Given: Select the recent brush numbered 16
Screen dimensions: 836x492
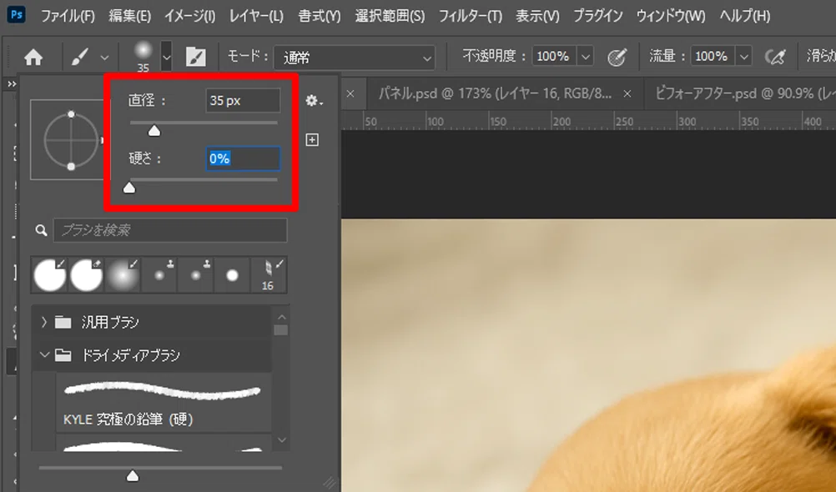Looking at the screenshot, I should (268, 275).
